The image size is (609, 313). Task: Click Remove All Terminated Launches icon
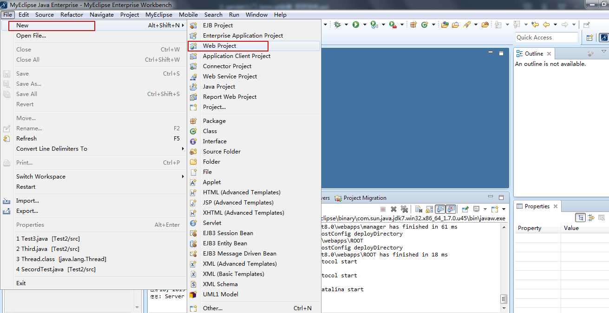click(x=404, y=209)
